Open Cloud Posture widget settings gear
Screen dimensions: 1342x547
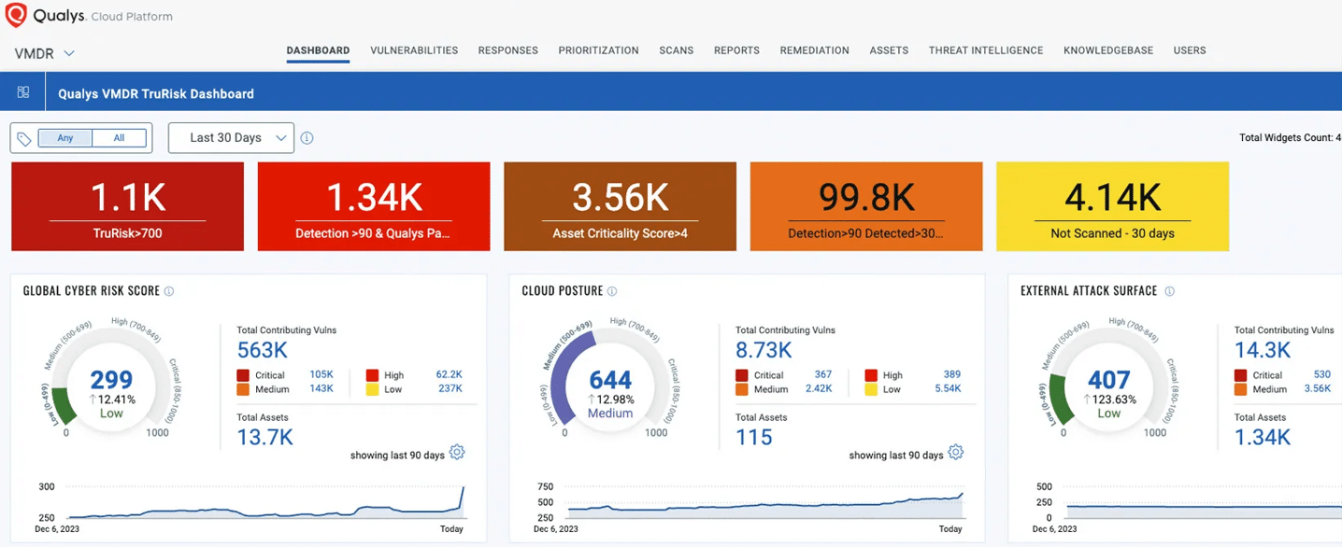tap(955, 453)
